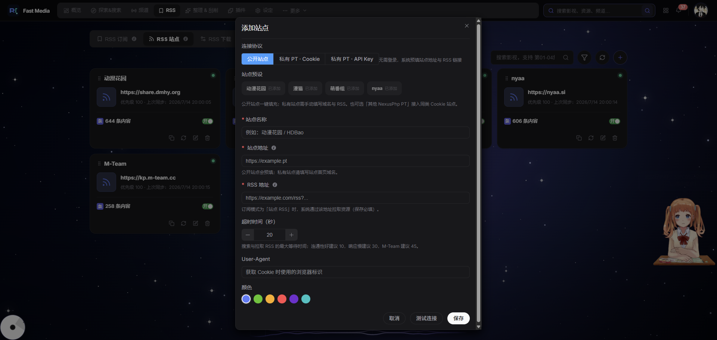The image size is (717, 340).
Task: Delete the M-Team site card
Action: click(207, 223)
